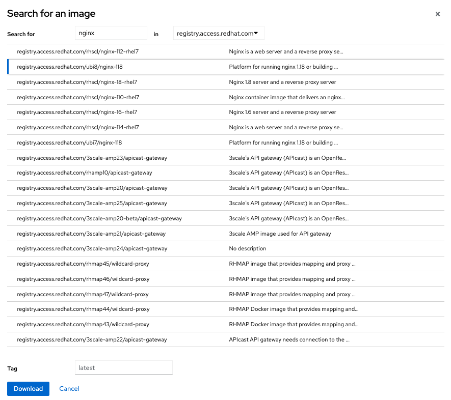The width and height of the screenshot is (451, 400).
Task: Close the Search for an image dialog
Action: [437, 14]
